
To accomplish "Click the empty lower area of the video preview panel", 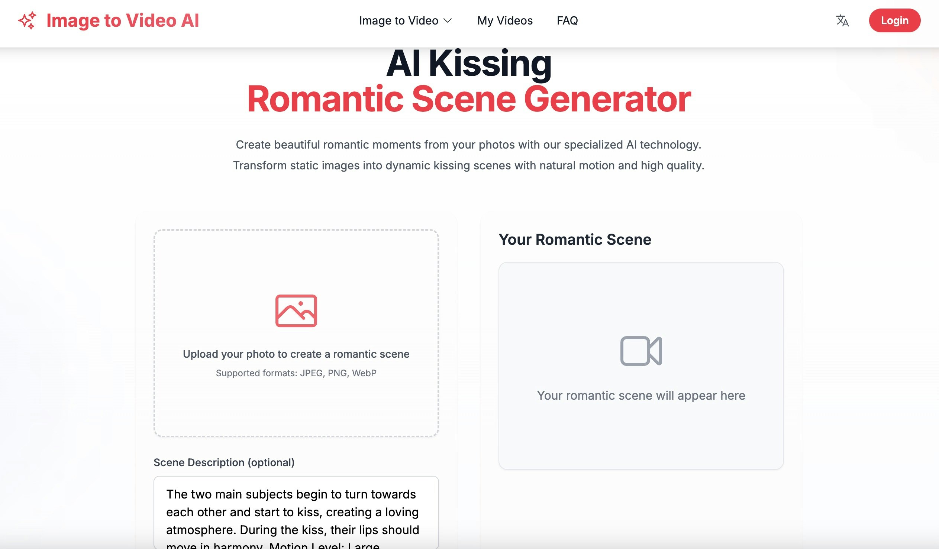I will tap(640, 439).
